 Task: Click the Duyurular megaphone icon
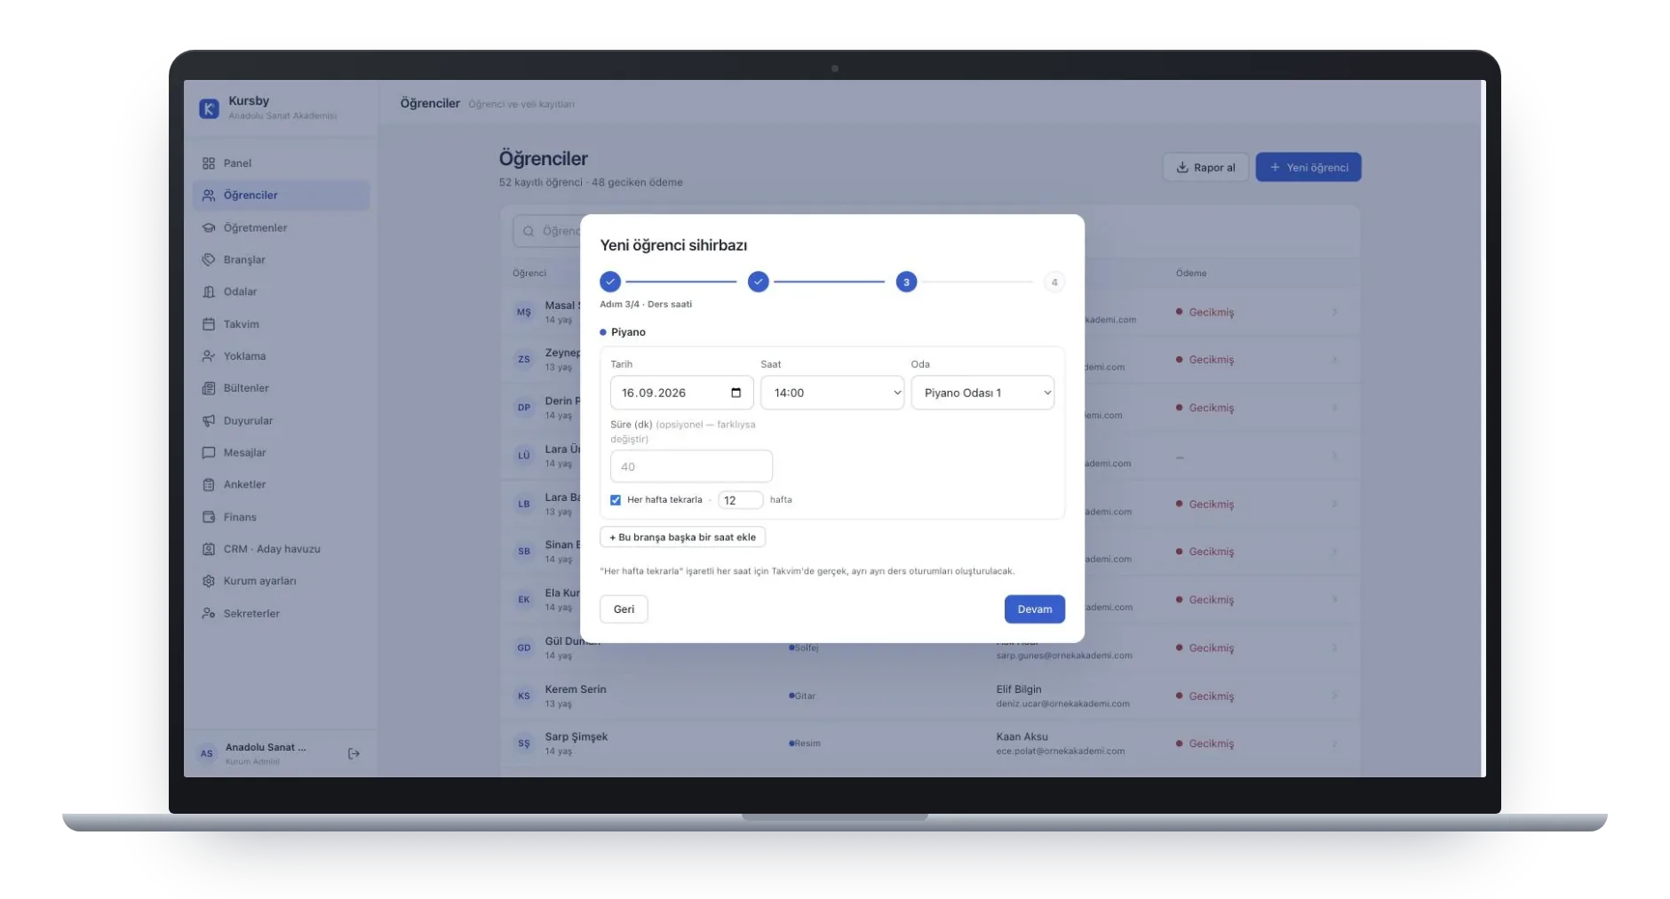(209, 421)
